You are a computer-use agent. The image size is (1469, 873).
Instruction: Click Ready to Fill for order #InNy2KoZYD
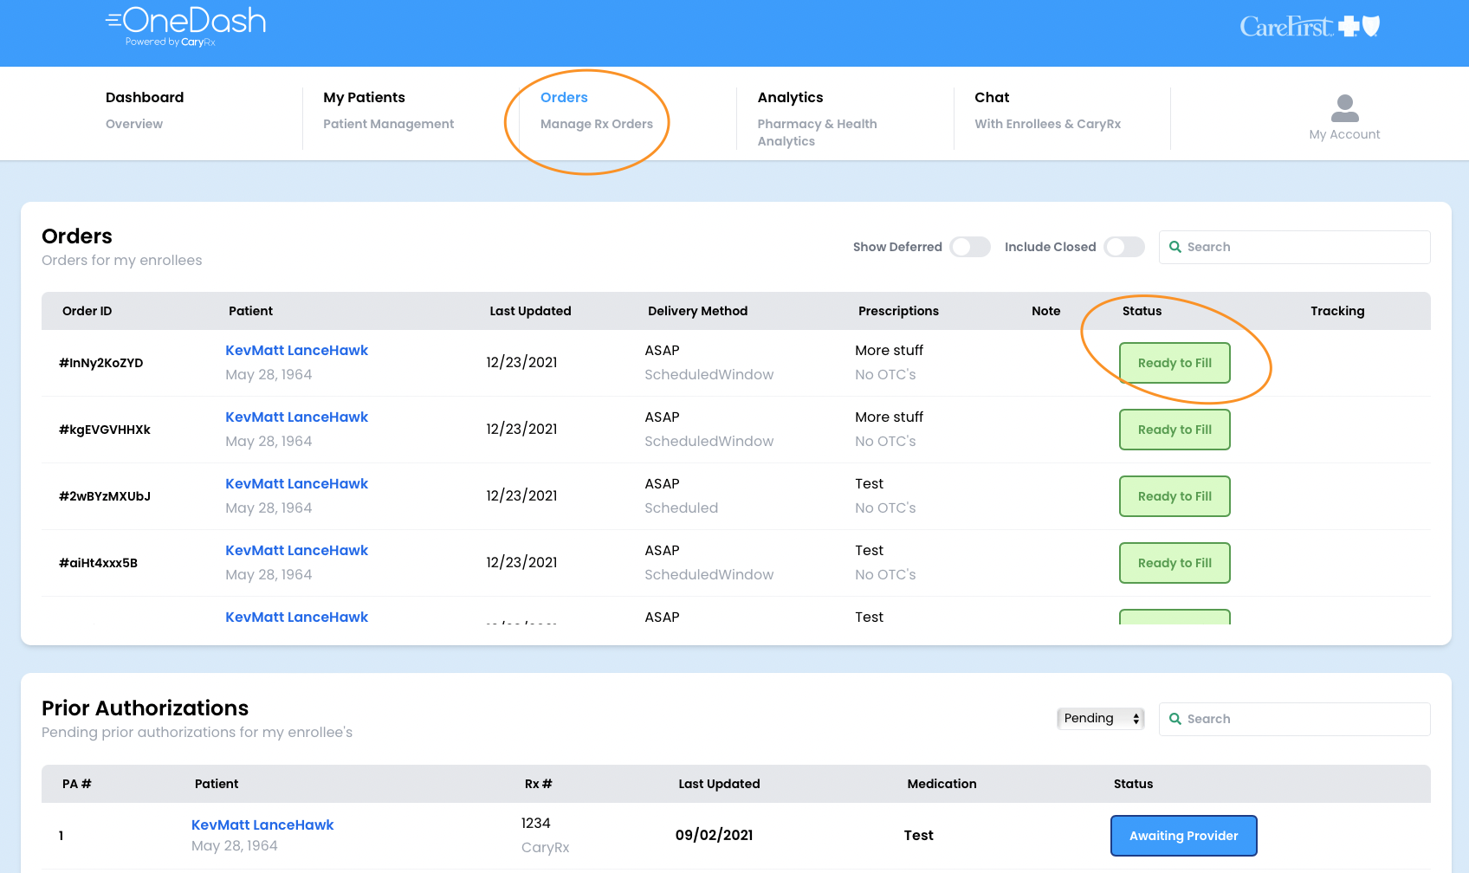pyautogui.click(x=1175, y=363)
